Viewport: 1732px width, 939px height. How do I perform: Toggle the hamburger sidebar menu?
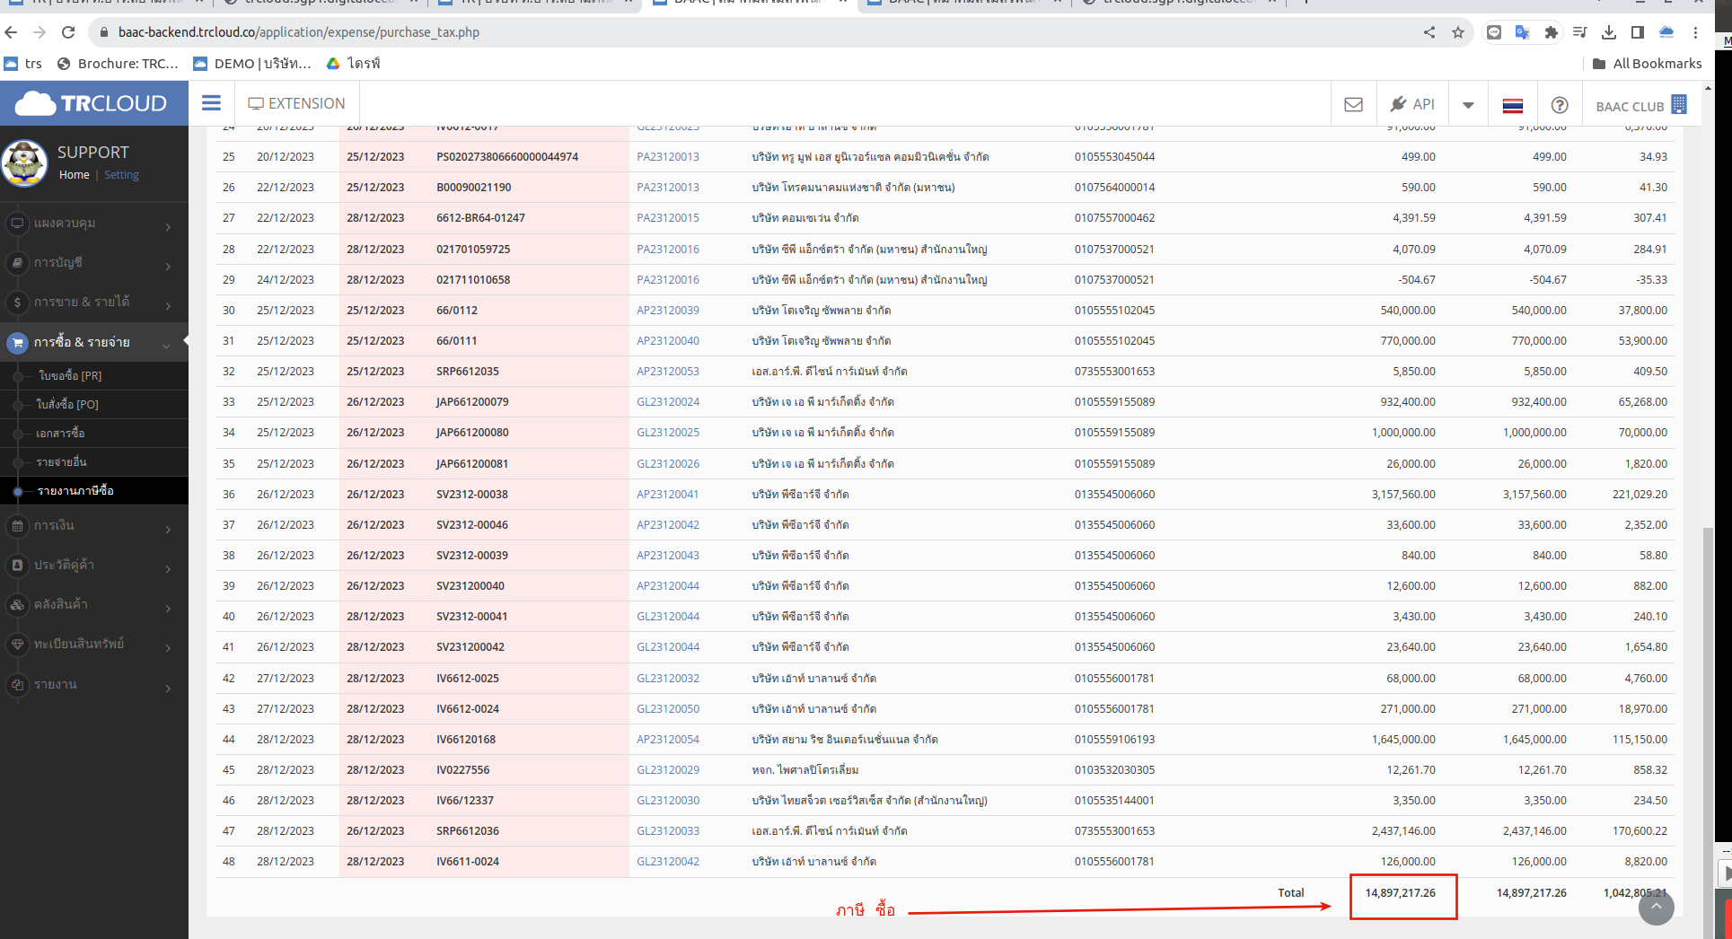(x=211, y=103)
